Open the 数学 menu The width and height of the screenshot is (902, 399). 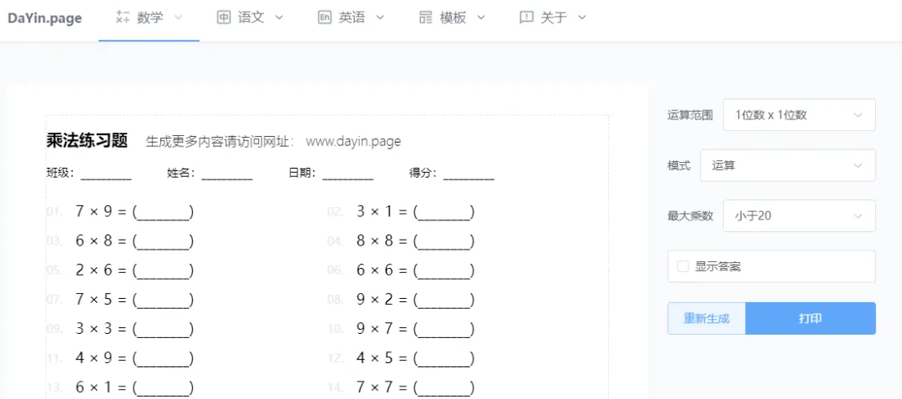pyautogui.click(x=149, y=18)
